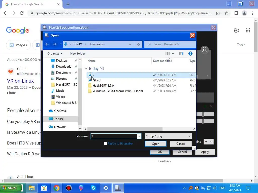The height and width of the screenshot is (193, 258).
Task: Select HackBGRT-1.5.0 in the navigation pane
Action: [67, 85]
